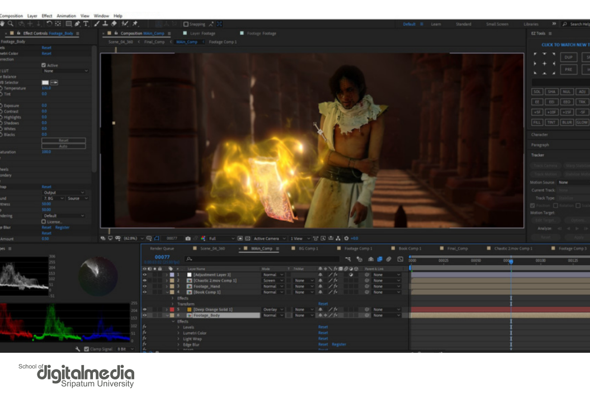Select the Hand tool in toolbar

coord(2,24)
